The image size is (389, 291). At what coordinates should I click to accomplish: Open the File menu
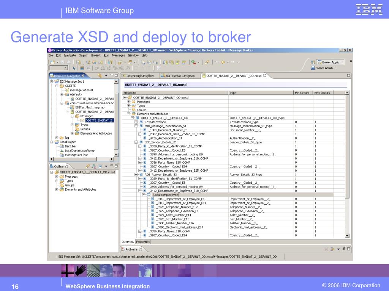[x=51, y=55]
